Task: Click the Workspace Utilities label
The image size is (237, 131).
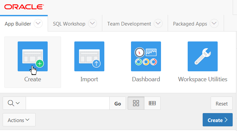Action: point(203,79)
